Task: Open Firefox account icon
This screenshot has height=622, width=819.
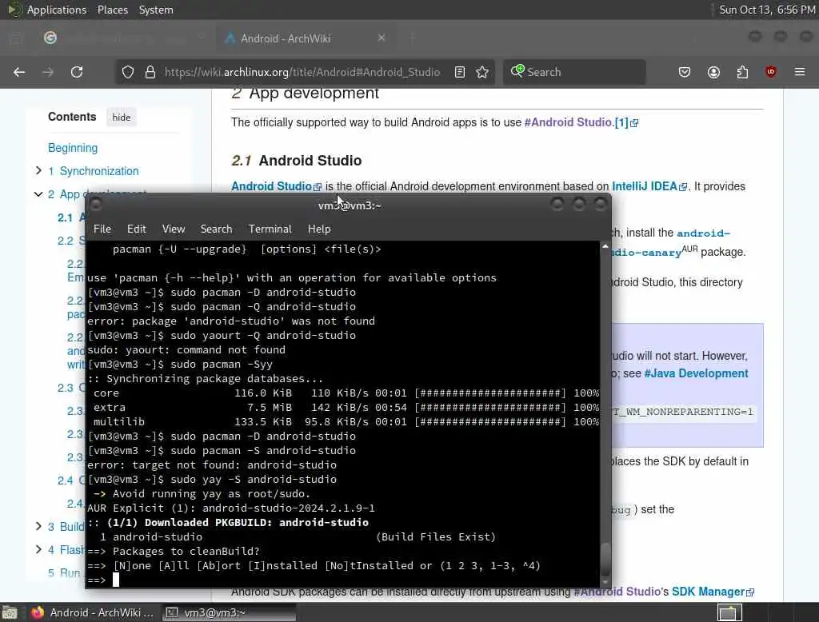Action: tap(713, 72)
